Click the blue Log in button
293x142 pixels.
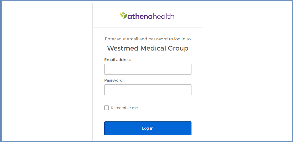(148, 128)
